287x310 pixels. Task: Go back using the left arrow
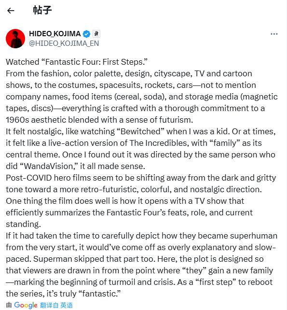[x=11, y=11]
